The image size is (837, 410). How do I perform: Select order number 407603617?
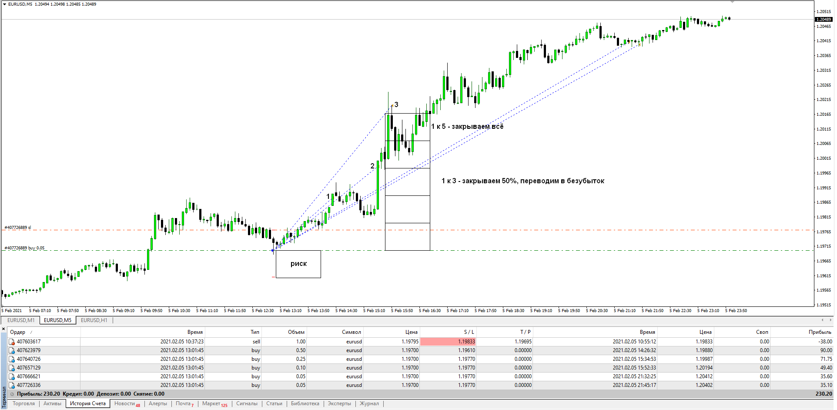29,342
